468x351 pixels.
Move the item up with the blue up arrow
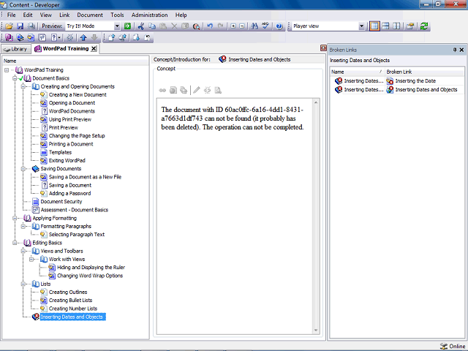(x=83, y=37)
